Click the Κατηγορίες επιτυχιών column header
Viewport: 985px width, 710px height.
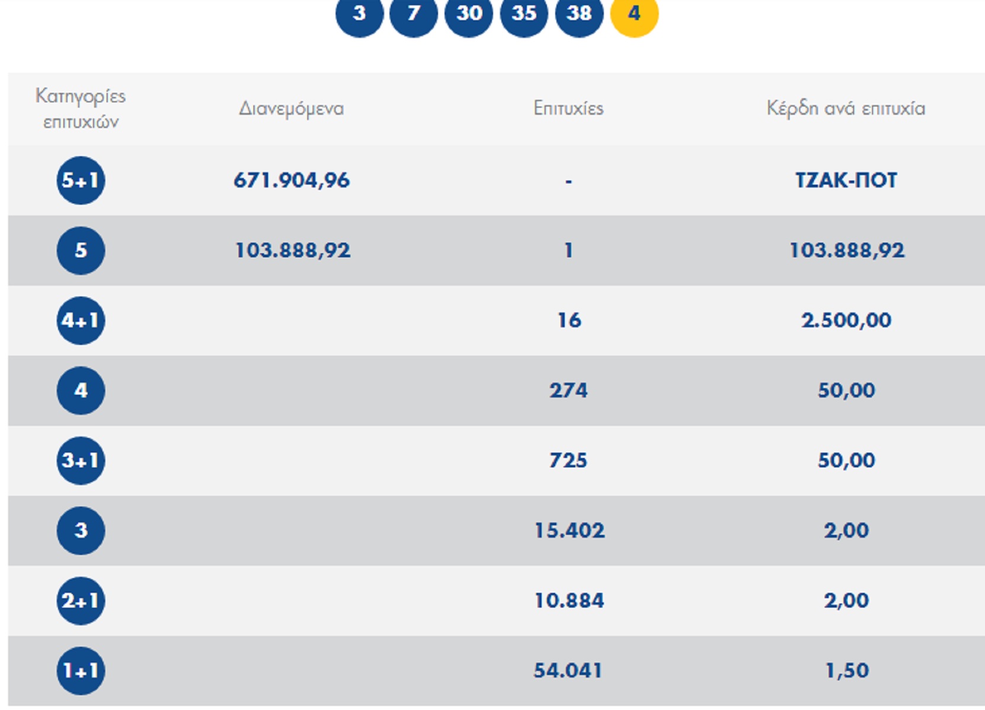pyautogui.click(x=81, y=109)
